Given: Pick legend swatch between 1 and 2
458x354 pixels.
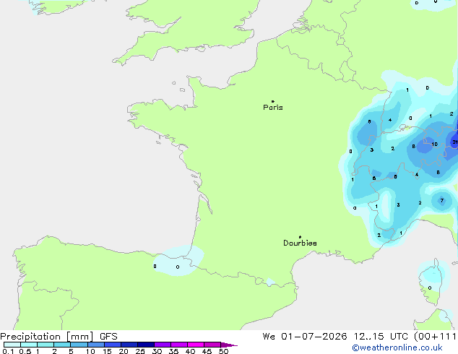Looking at the screenshot, I should [x=46, y=345].
